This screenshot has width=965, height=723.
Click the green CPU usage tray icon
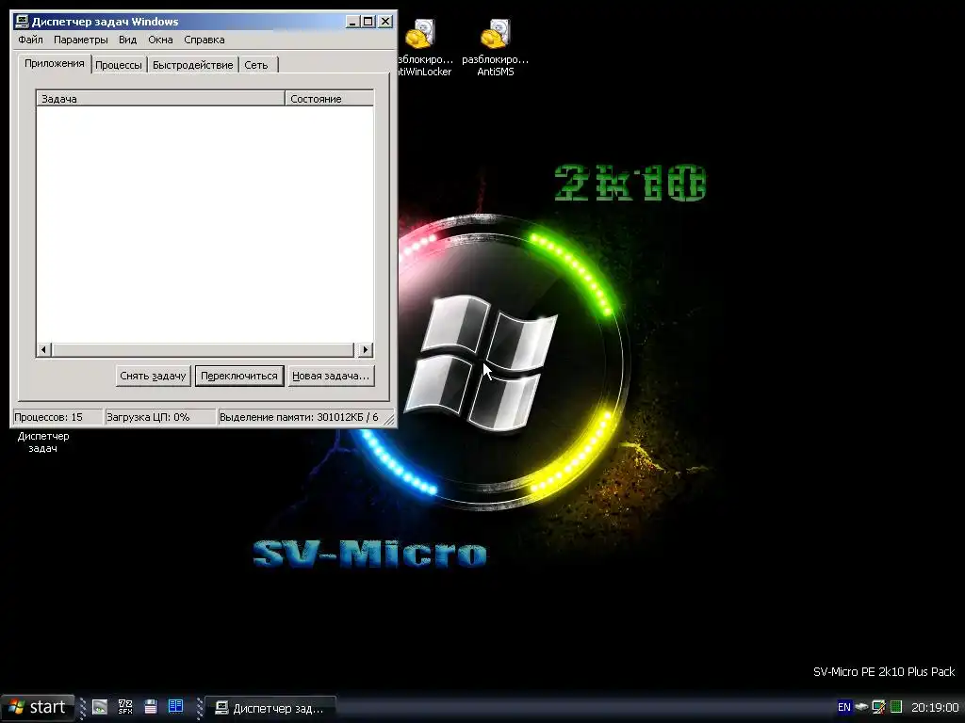pyautogui.click(x=896, y=707)
